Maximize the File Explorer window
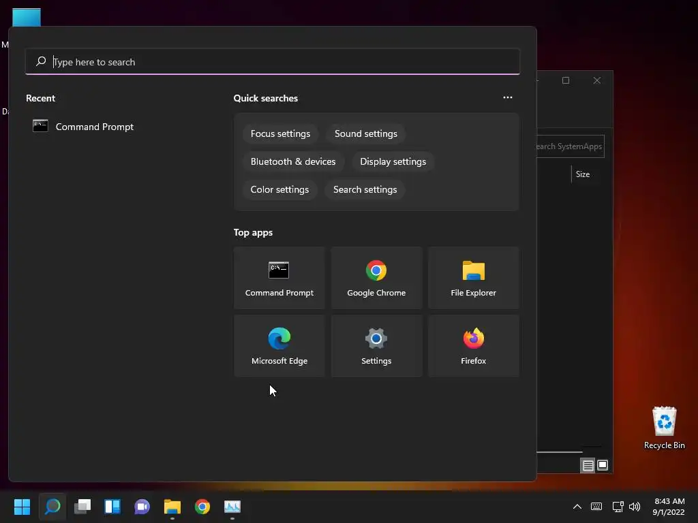698x523 pixels. (x=566, y=80)
